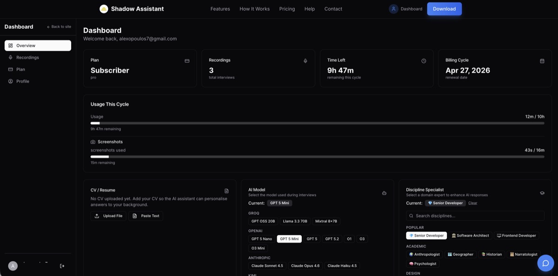Click the calendar icon in Billing Cycle card
558x276 pixels.
tap(542, 61)
